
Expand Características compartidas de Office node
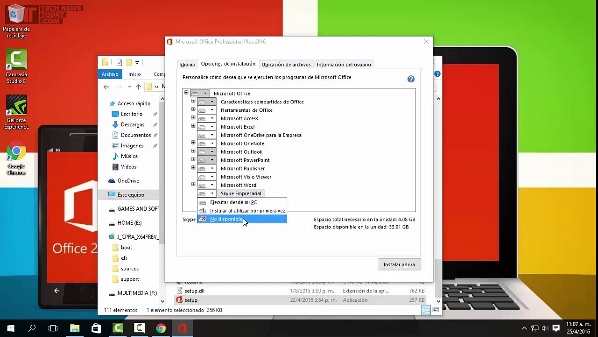click(x=193, y=101)
